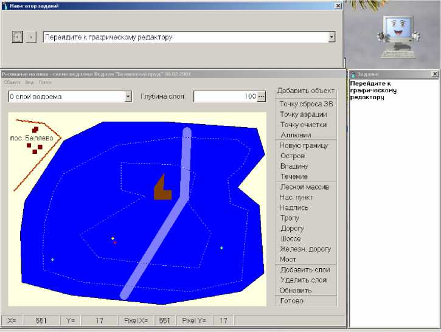Choose Точку аэрации from object list
441x332 pixels.
(x=304, y=114)
